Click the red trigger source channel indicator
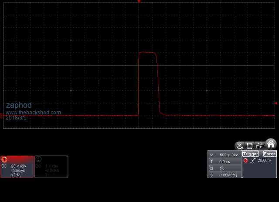Viewport: 279px width, 202px height. point(245,161)
